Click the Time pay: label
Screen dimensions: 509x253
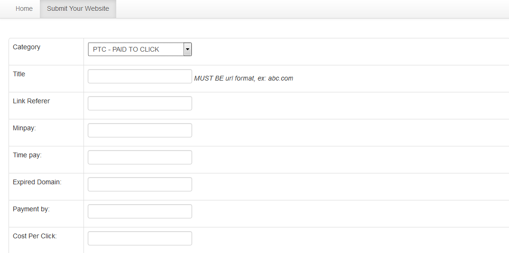click(x=27, y=155)
